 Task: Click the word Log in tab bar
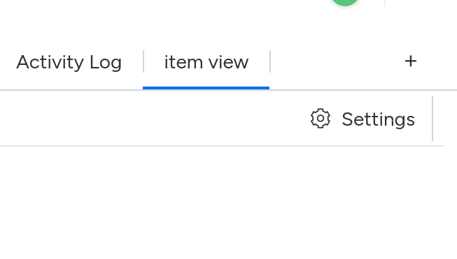tap(106, 62)
